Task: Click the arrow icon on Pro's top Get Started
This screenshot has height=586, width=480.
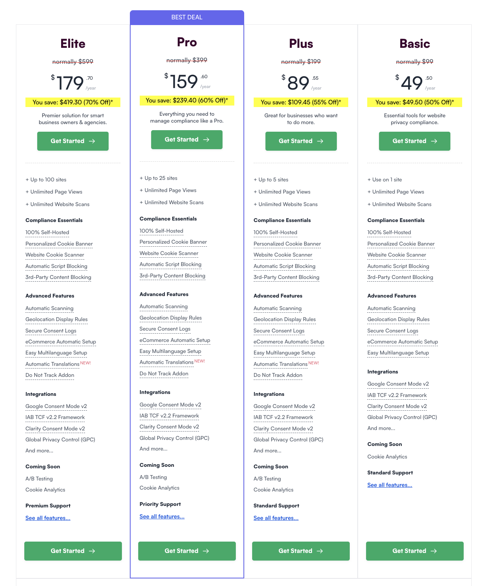Action: (206, 140)
